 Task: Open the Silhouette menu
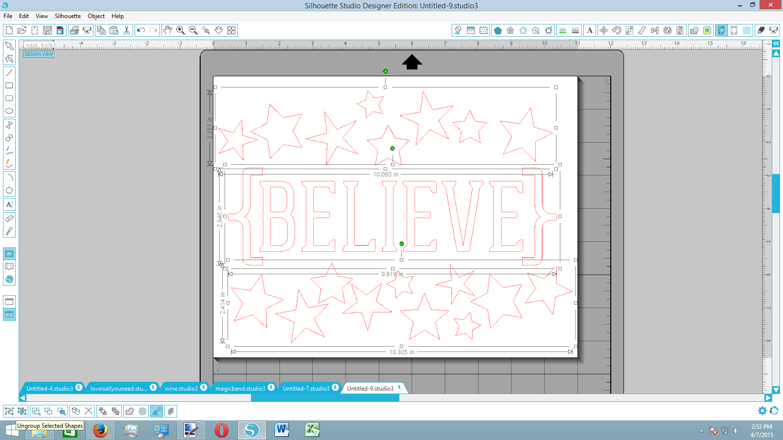pyautogui.click(x=68, y=16)
